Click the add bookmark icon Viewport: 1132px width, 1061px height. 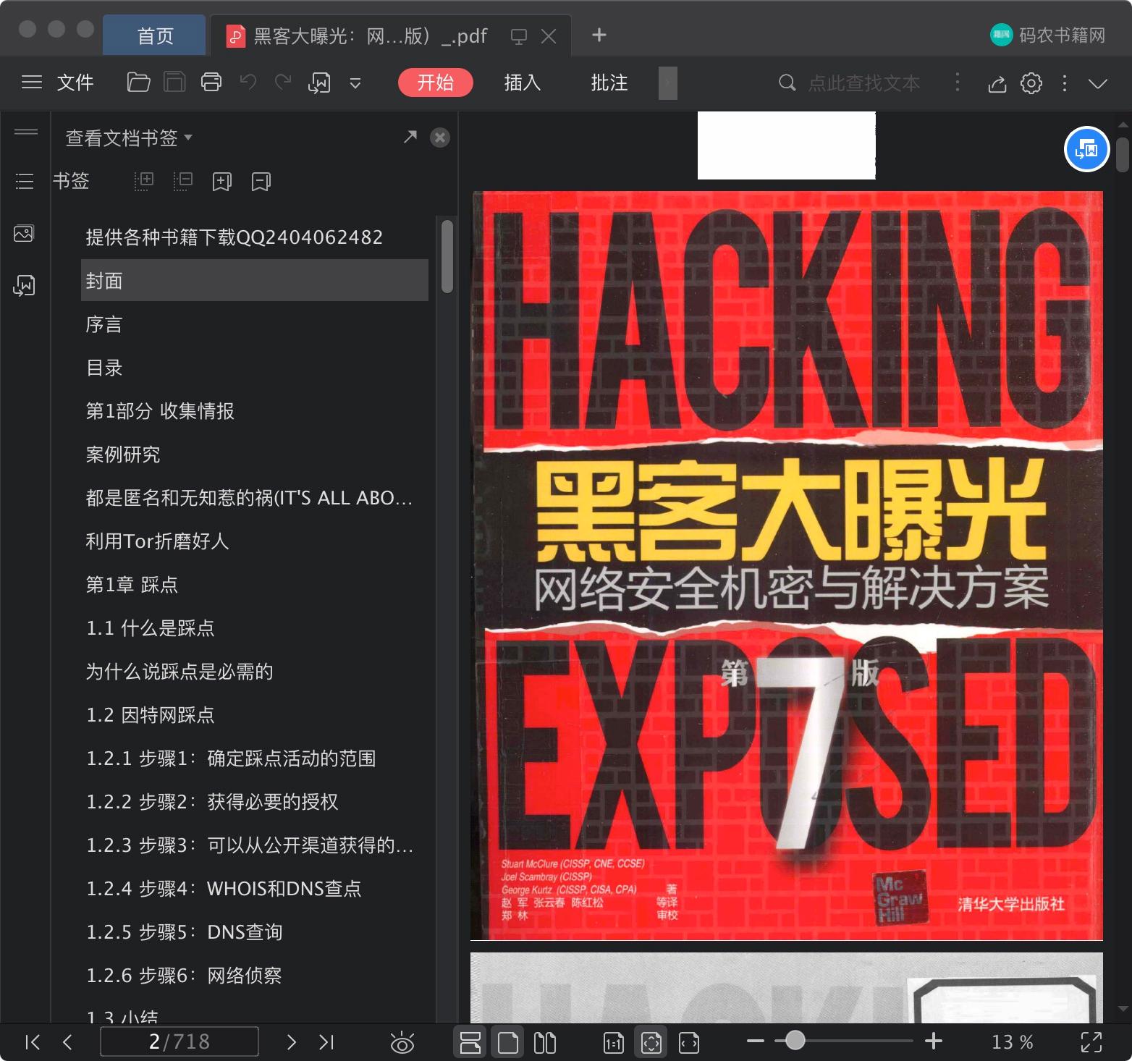pos(221,182)
